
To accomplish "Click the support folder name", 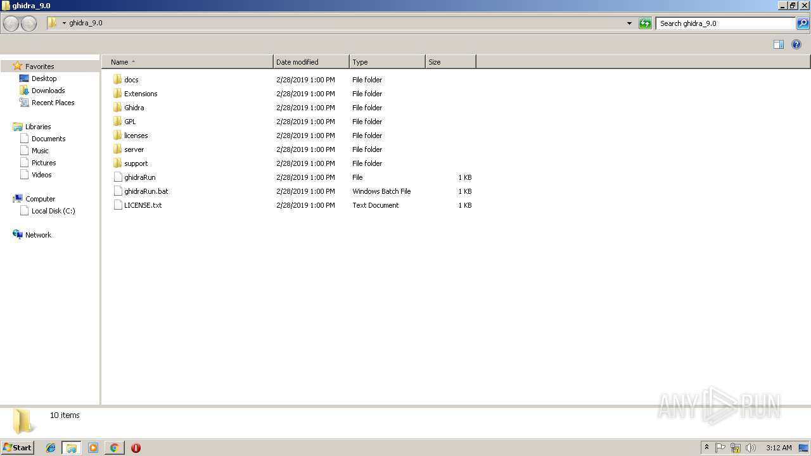I will [136, 163].
